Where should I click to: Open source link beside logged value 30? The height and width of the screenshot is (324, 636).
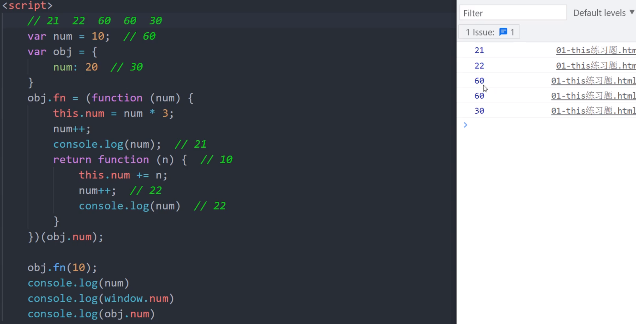coord(593,111)
